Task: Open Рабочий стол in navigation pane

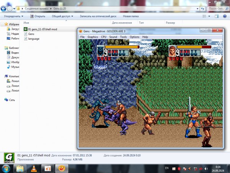Action: (13, 38)
